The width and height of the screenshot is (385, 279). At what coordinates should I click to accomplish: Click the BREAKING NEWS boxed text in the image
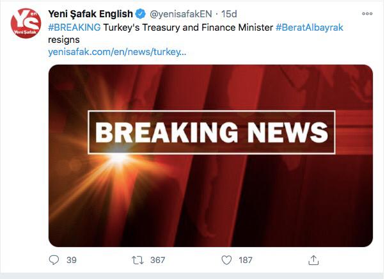[211, 132]
